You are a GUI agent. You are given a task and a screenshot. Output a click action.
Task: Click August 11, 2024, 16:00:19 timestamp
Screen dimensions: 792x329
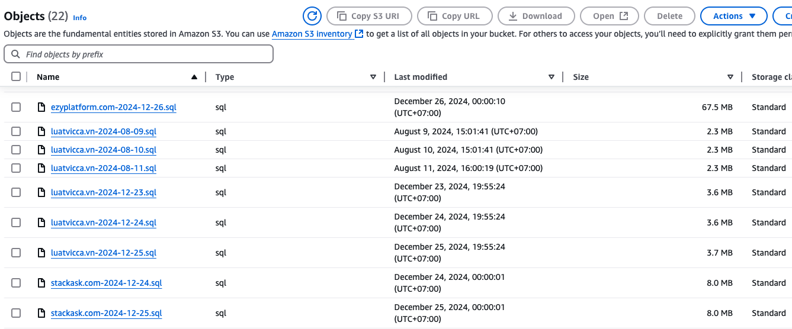tap(469, 168)
